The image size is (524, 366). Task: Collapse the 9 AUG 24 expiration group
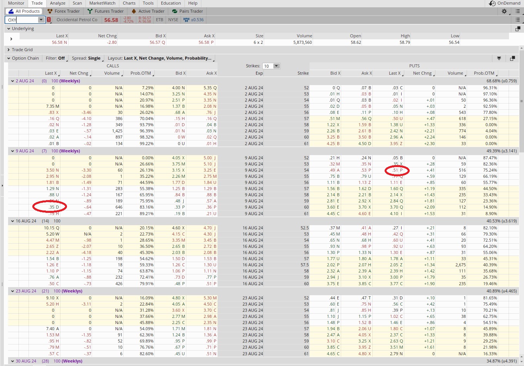(x=12, y=151)
